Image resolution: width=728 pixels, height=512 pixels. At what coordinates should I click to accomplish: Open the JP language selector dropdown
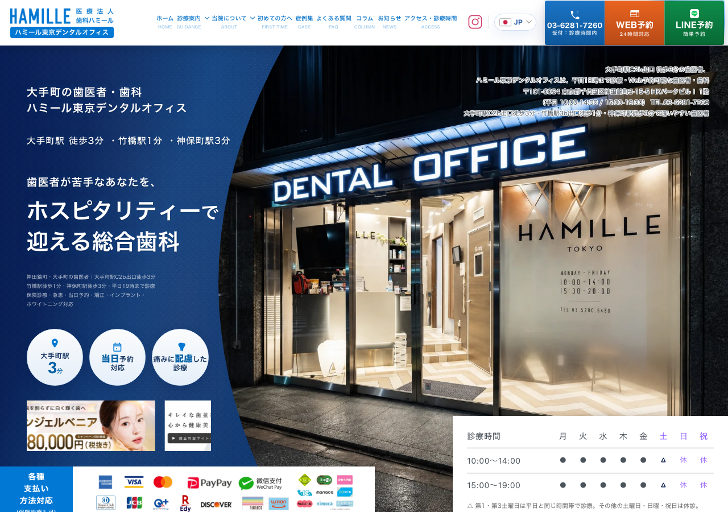(x=515, y=22)
